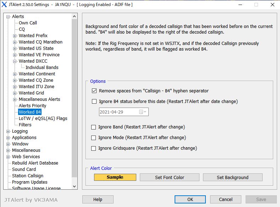Toggle the Ignore Band checkbox
The image size is (280, 207).
pyautogui.click(x=94, y=127)
